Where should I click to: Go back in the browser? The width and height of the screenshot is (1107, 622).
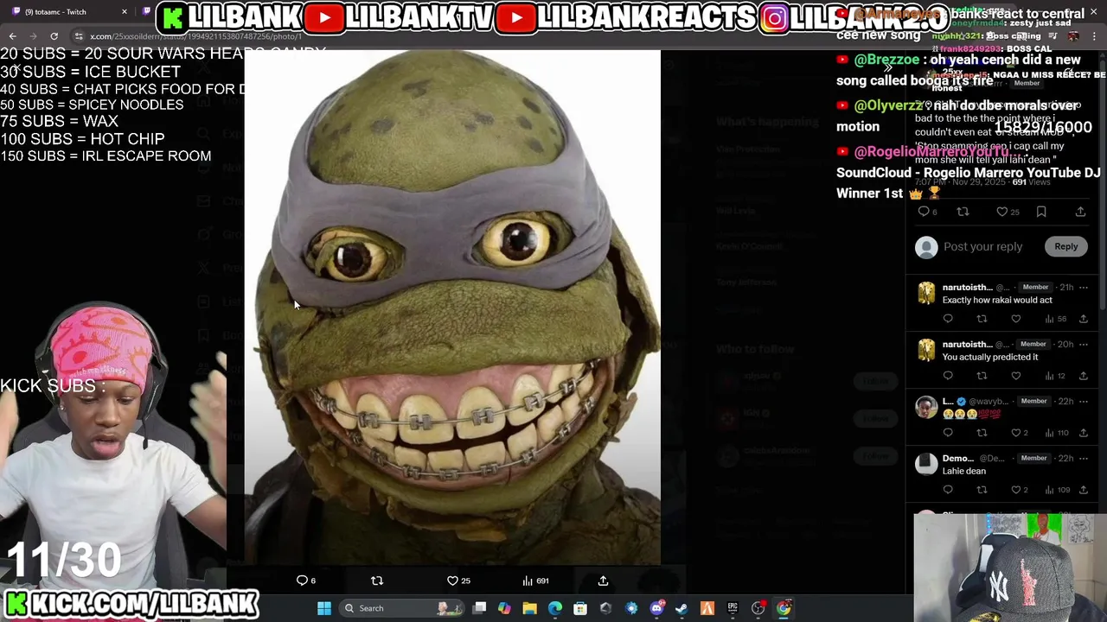click(12, 36)
